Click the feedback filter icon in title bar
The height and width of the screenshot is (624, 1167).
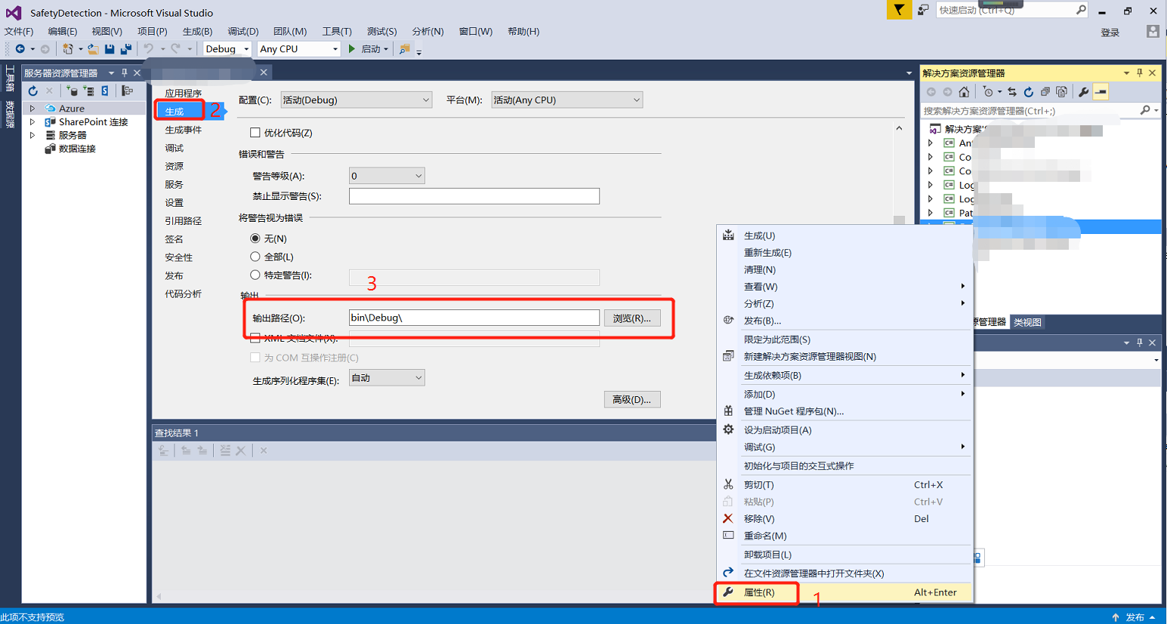click(899, 10)
